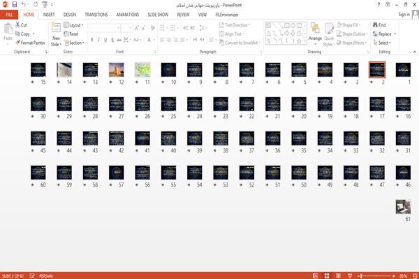The image size is (419, 279).
Task: Start Slide Show from status bar icon
Action: (350, 276)
